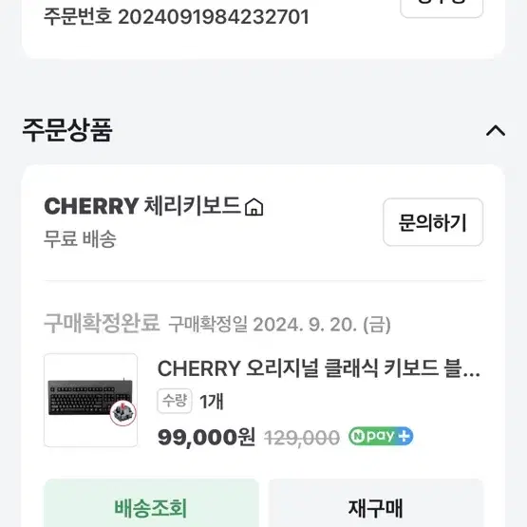This screenshot has height=527, width=527.
Task: Tap the 주문상품 section header
Action: [x=67, y=130]
